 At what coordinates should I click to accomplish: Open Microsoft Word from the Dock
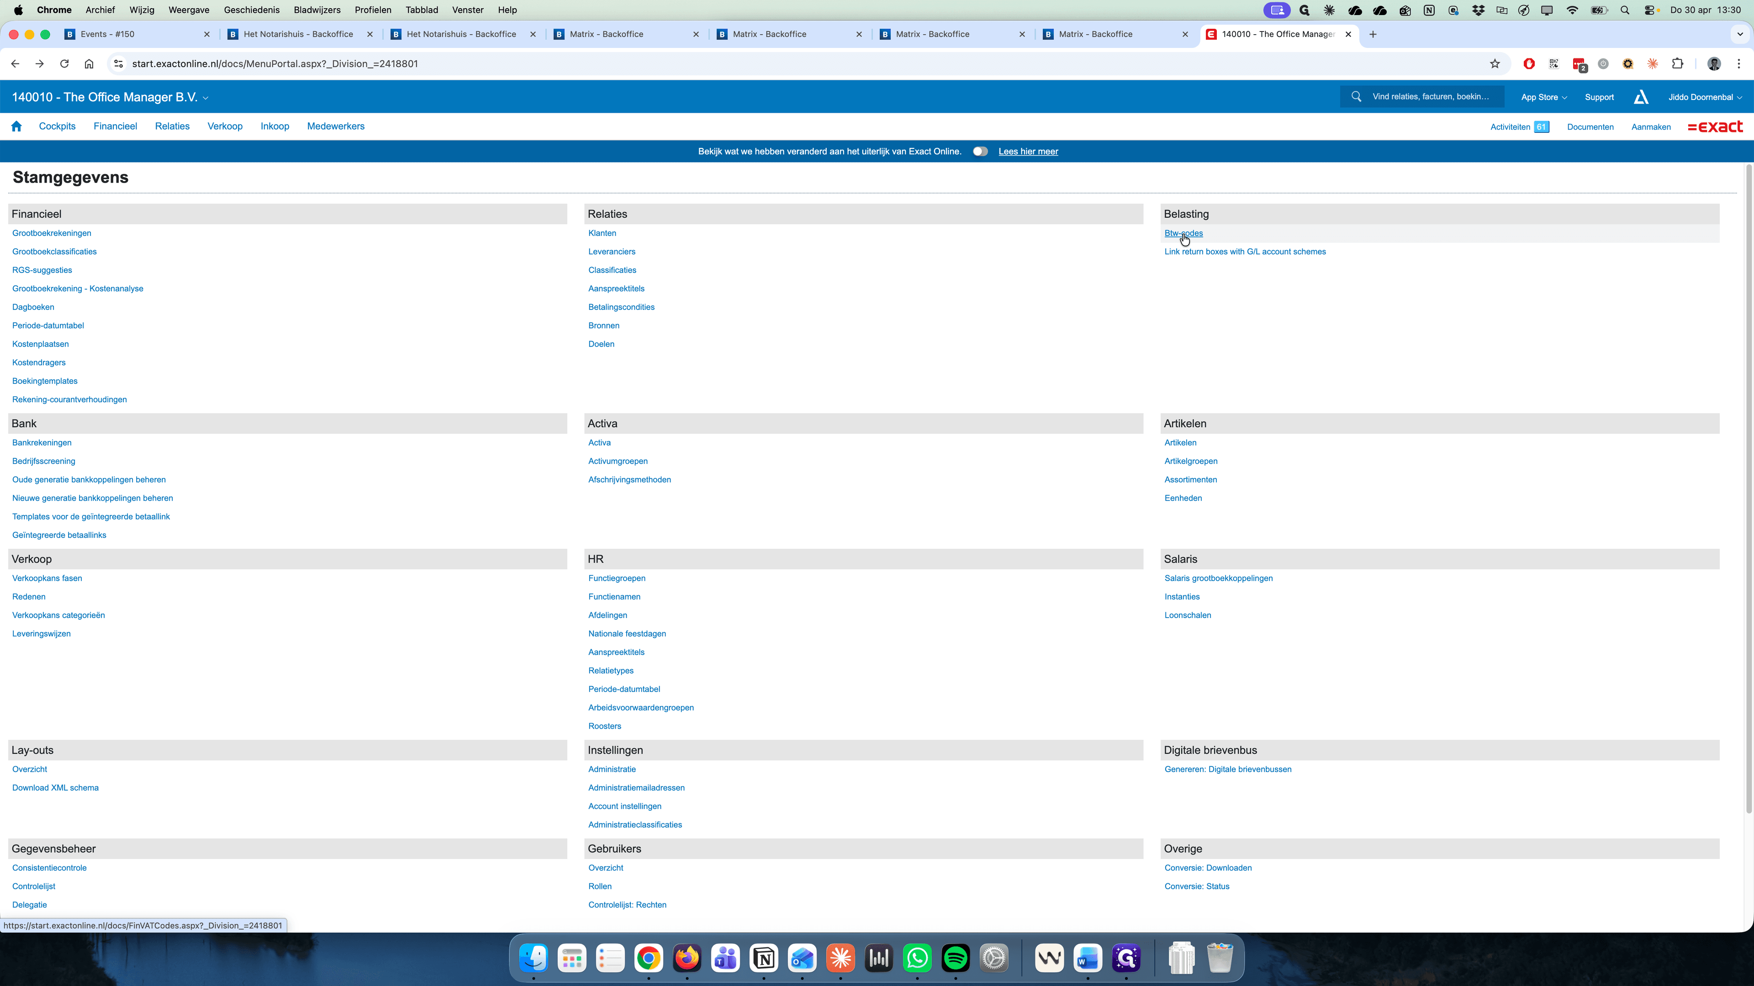1088,958
